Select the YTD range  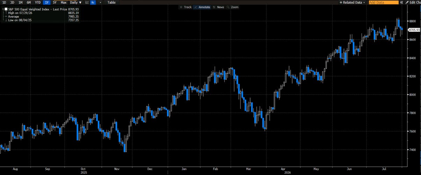click(38, 2)
